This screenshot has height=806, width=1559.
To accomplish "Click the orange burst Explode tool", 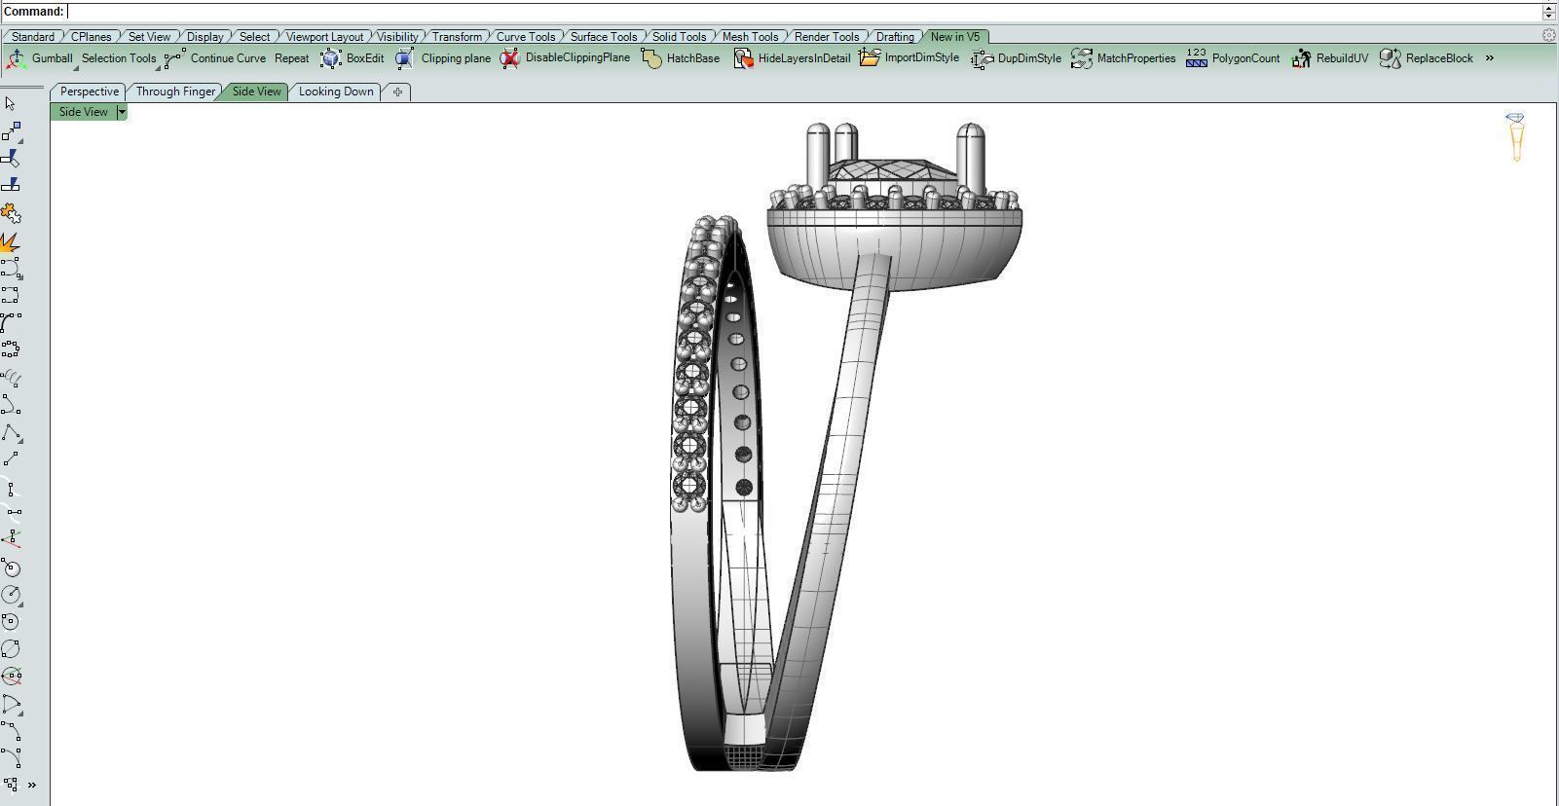I will 11,240.
